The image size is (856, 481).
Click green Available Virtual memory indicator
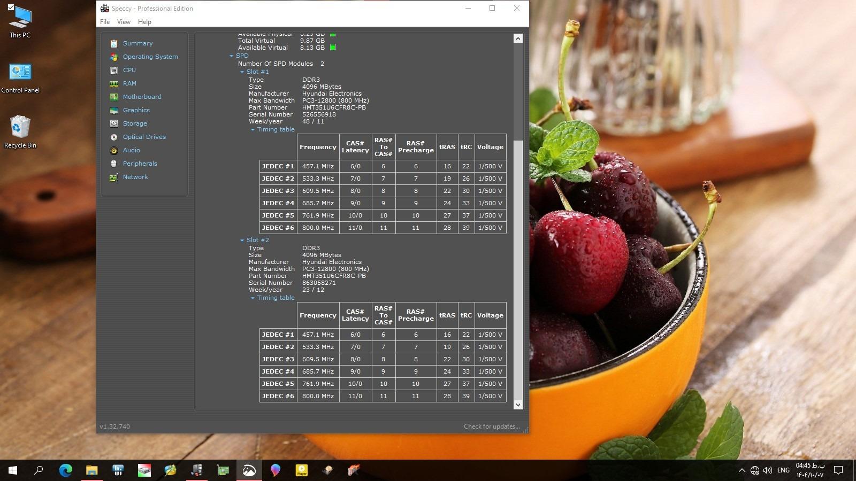(332, 48)
